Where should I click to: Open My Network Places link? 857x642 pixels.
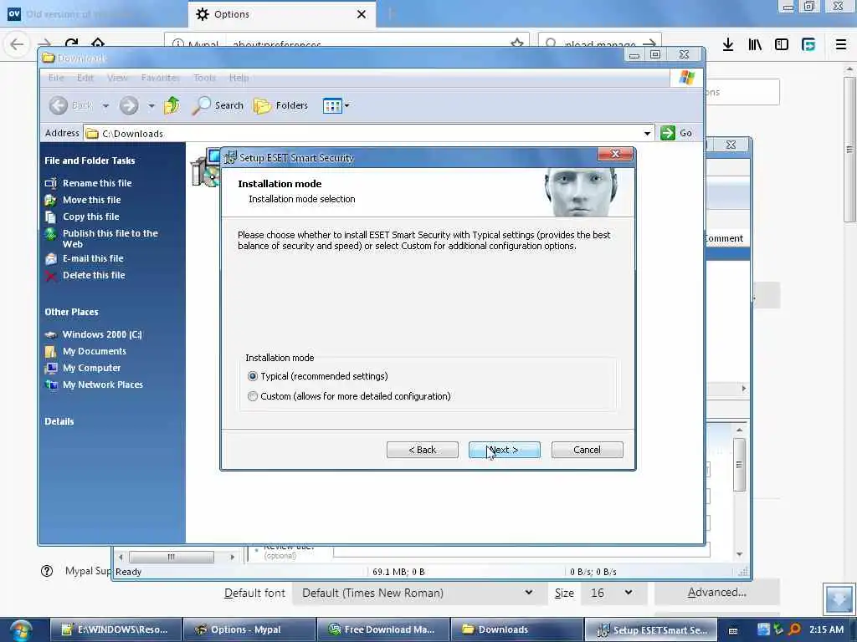pos(103,385)
